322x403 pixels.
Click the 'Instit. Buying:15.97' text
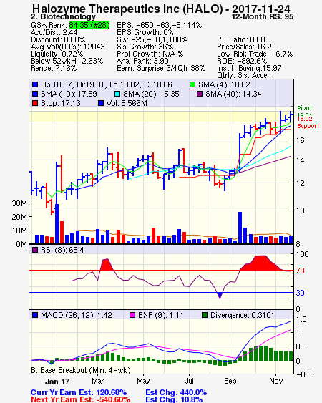[249, 69]
